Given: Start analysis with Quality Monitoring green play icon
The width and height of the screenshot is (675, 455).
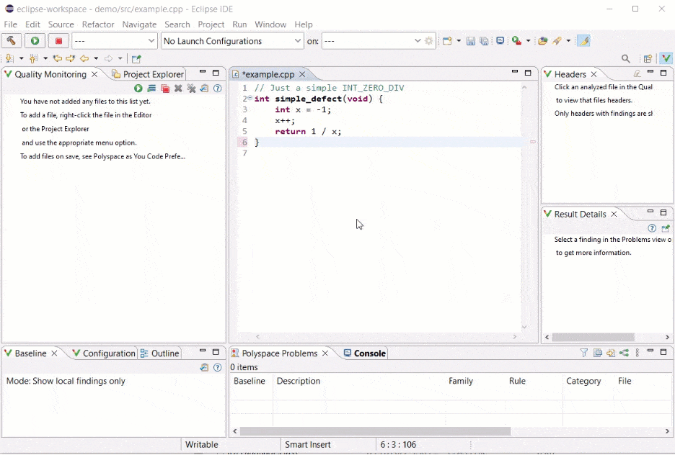Looking at the screenshot, I should [x=138, y=89].
